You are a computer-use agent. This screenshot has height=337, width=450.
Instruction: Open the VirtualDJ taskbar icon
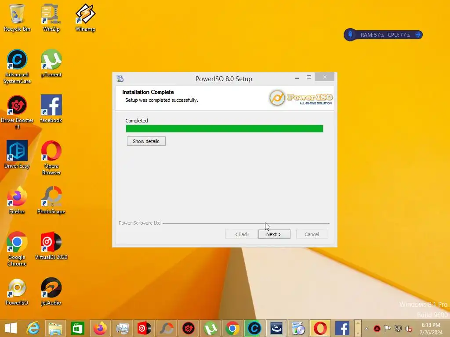coord(144,328)
